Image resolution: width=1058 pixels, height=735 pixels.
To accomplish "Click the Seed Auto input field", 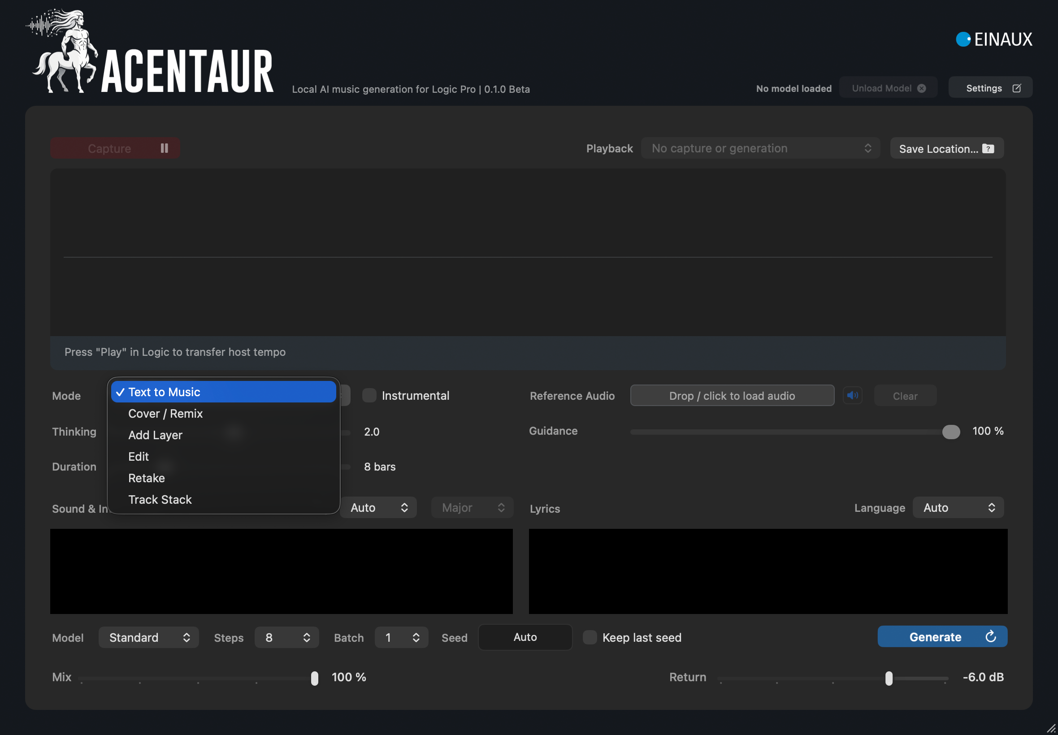I will pos(525,637).
